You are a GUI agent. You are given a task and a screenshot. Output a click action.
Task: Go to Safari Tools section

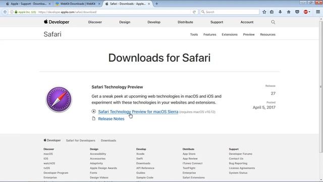click(x=194, y=34)
